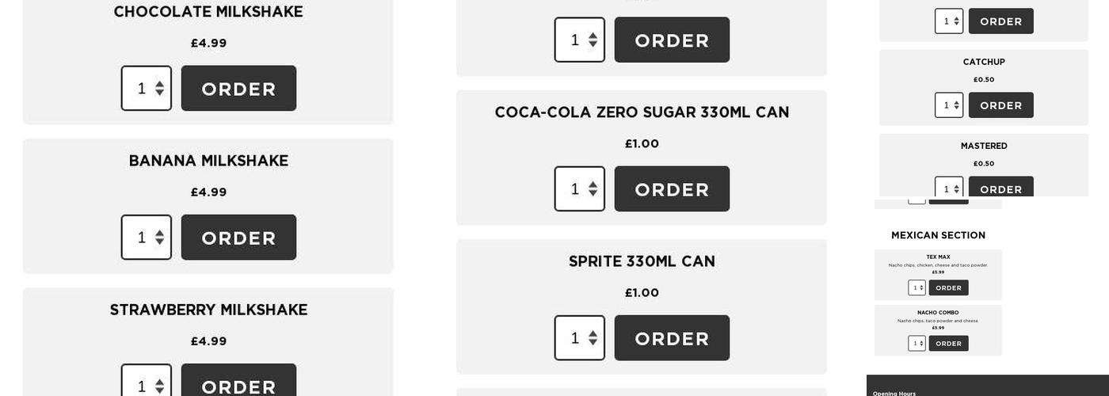Decrease Coca-Cola Zero Sugar quantity
Screen dimensions: 1109x396
point(593,194)
